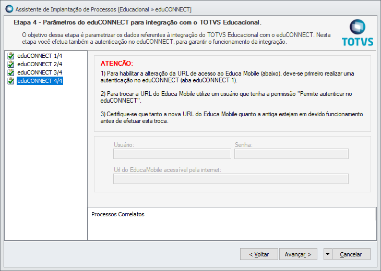Image resolution: width=381 pixels, height=271 pixels.
Task: Click the checklist icon beside eduCONNECT 1/4
Action: point(10,56)
